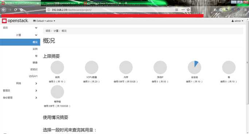Open a new browser tab with plus
249x134 pixels.
(126, 3)
